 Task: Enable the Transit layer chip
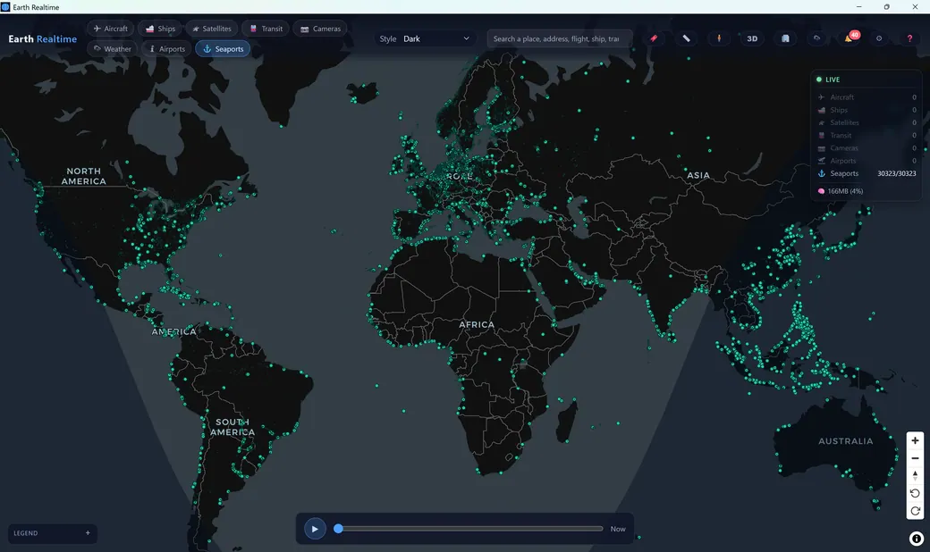[x=266, y=29]
